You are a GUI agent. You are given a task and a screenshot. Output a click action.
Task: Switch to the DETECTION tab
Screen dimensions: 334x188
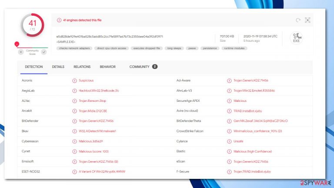pyautogui.click(x=34, y=67)
